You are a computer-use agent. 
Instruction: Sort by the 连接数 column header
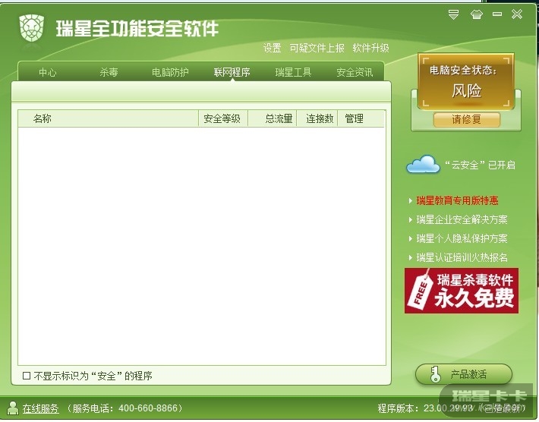coord(317,119)
